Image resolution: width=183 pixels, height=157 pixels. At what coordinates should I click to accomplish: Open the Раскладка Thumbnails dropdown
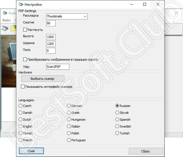[67, 16]
